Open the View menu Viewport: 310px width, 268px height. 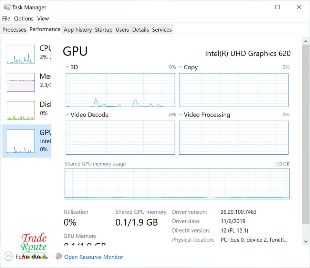click(43, 19)
